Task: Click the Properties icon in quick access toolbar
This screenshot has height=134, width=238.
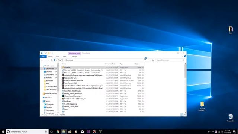Action: (46, 53)
